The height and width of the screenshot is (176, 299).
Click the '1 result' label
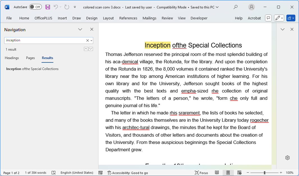[x=11, y=49]
